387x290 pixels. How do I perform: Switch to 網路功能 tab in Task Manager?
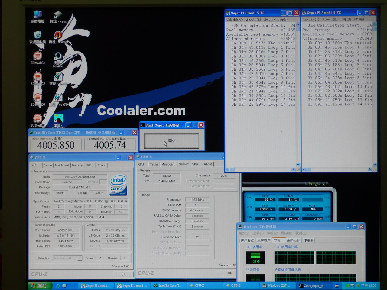click(x=293, y=240)
